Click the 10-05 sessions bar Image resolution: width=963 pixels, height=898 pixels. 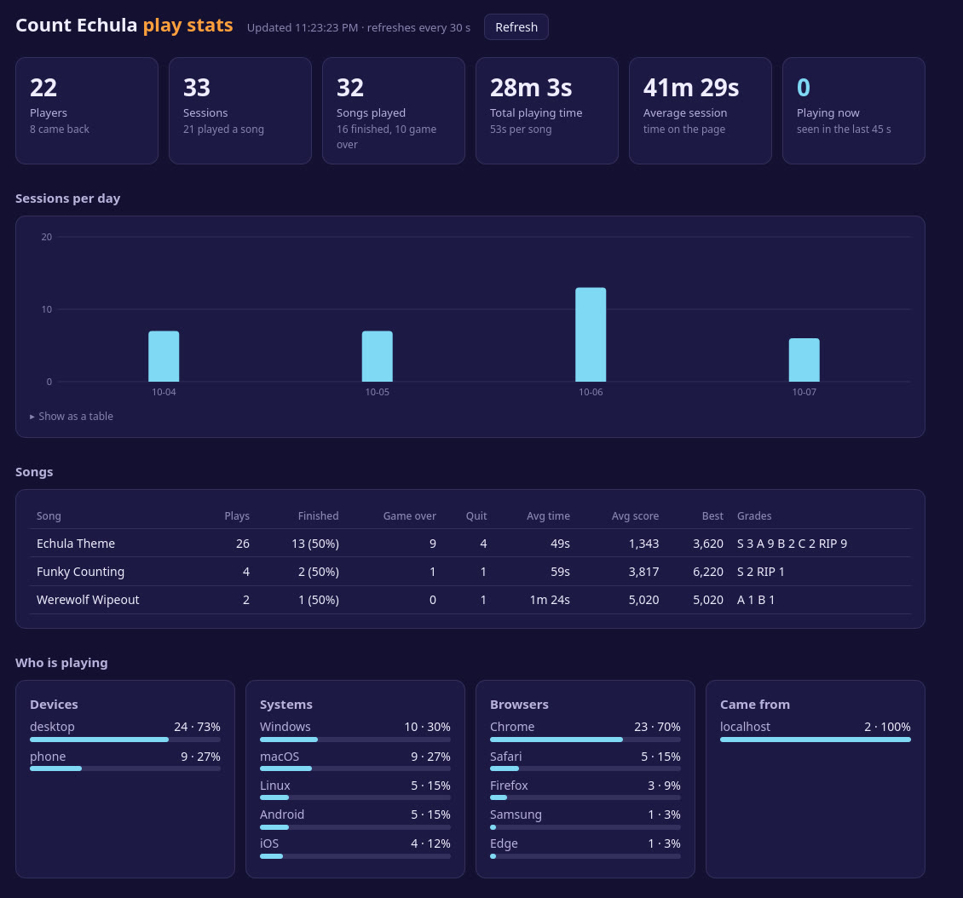tap(377, 356)
